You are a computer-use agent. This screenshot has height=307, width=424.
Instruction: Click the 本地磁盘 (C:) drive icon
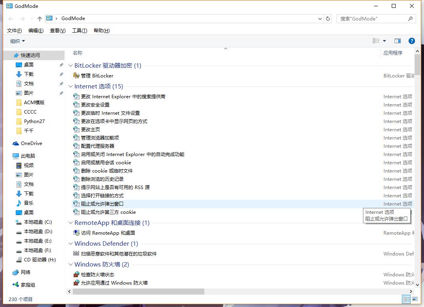click(19, 222)
